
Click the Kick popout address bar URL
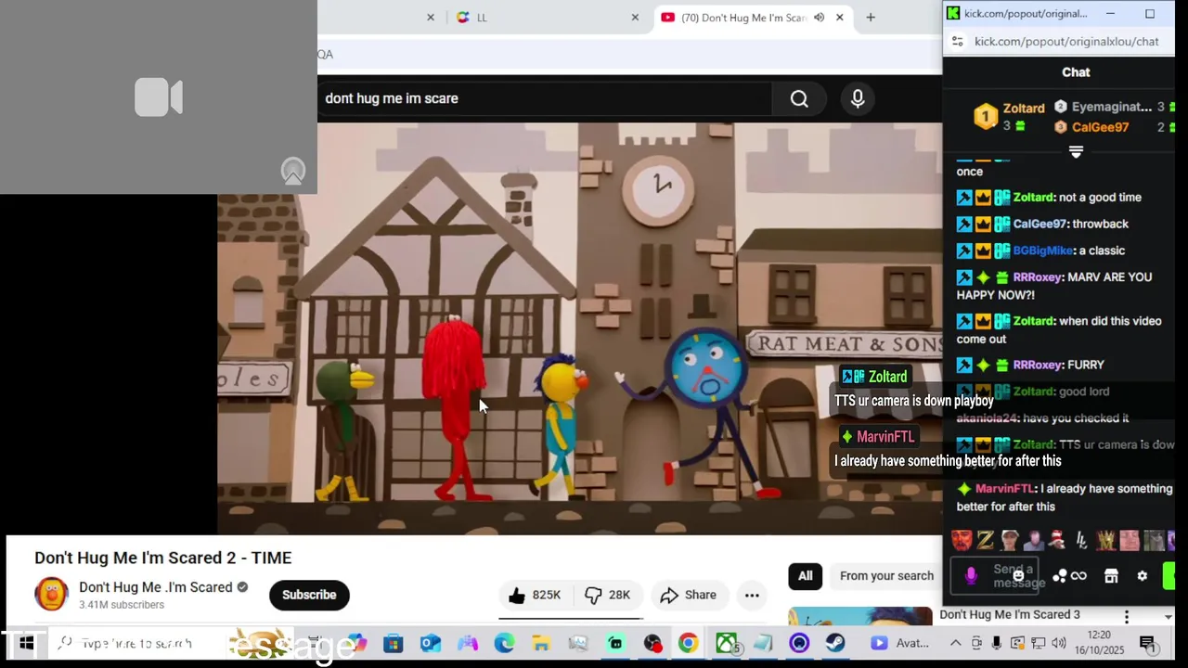point(1066,42)
